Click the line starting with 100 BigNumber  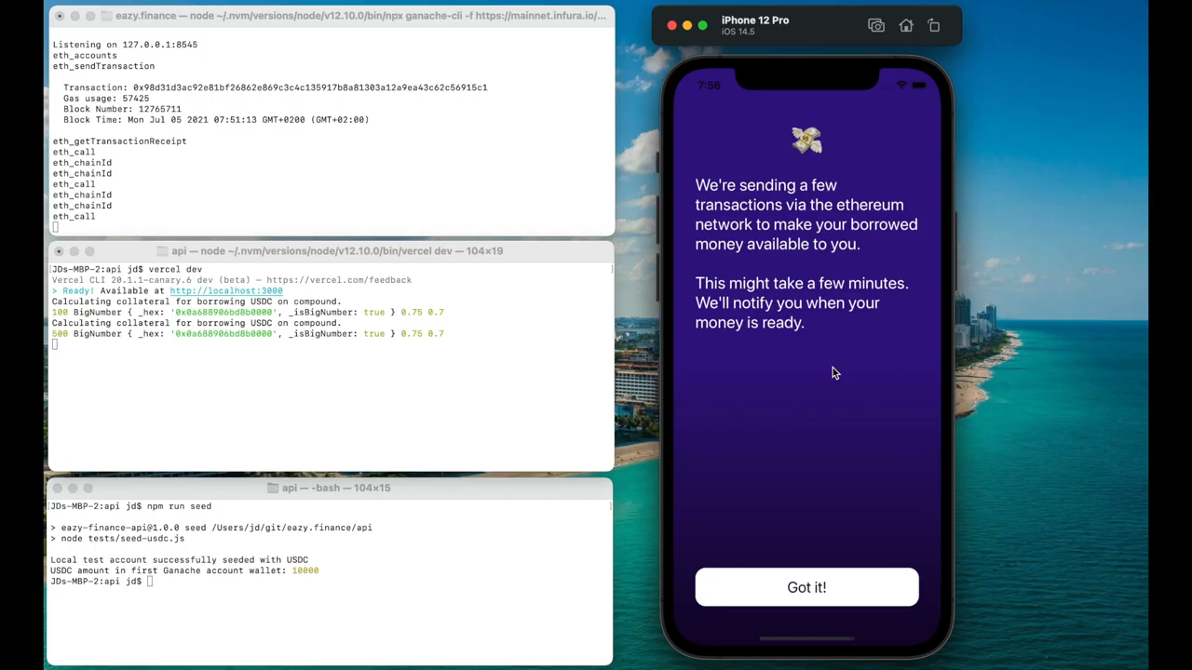point(248,312)
